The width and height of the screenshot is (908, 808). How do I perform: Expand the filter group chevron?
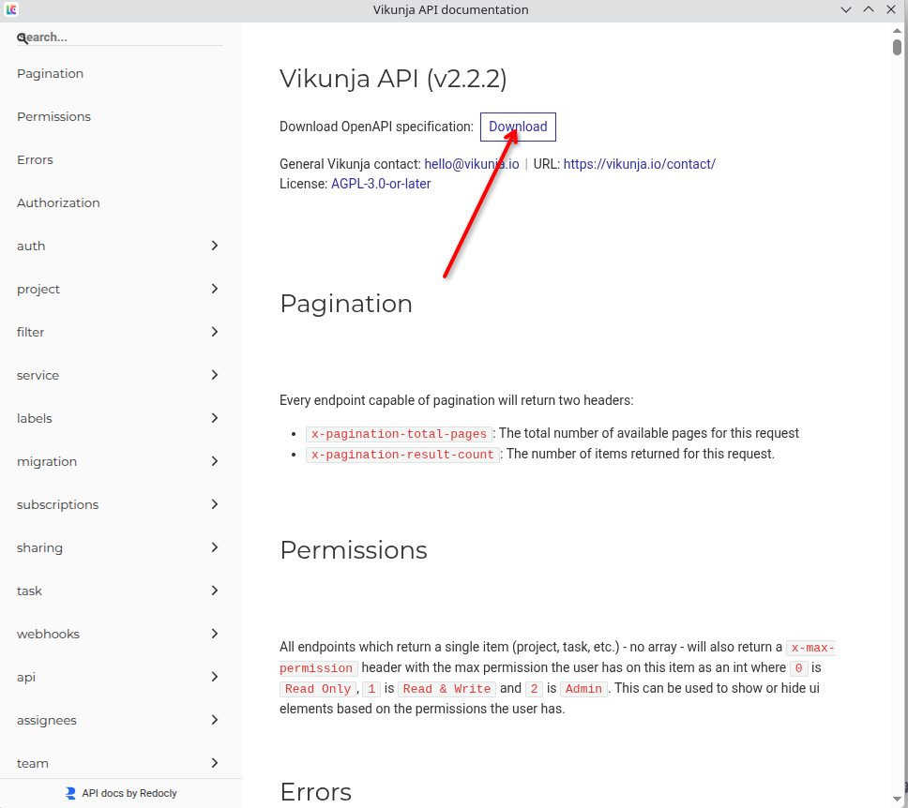tap(215, 332)
